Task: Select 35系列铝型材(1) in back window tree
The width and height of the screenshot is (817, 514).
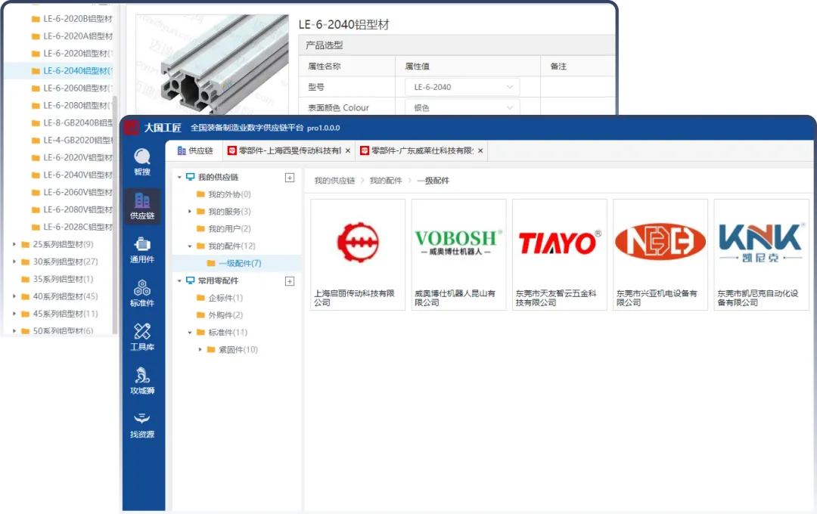Action: (63, 279)
